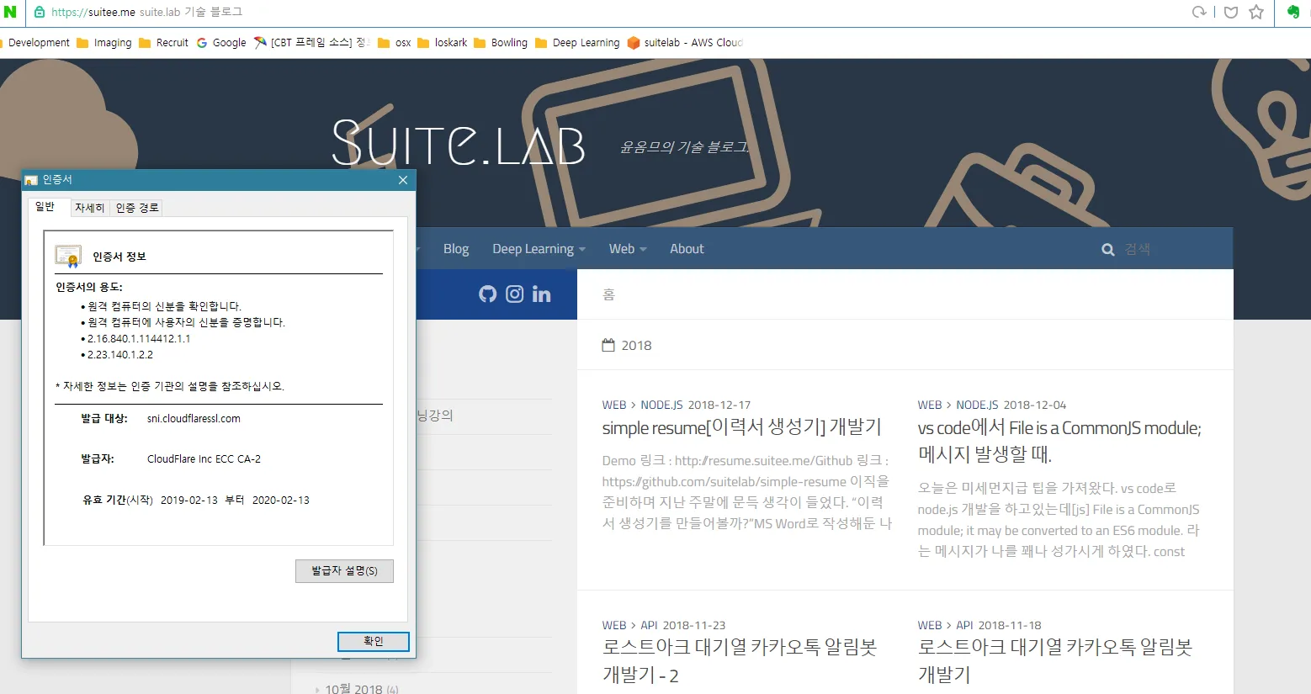Click the 발급자 설명(S) button
Viewport: 1311px width, 694px height.
point(344,570)
